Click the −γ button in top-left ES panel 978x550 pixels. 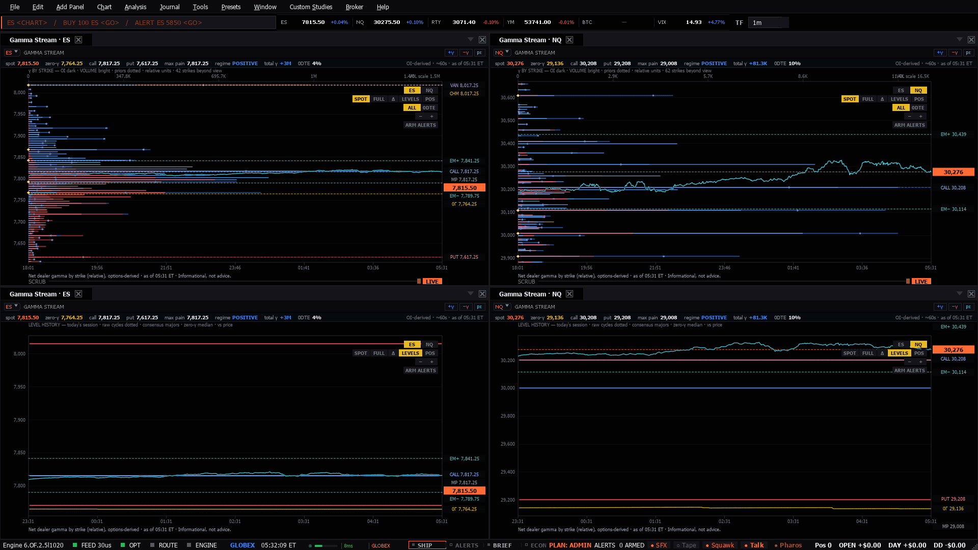click(466, 53)
